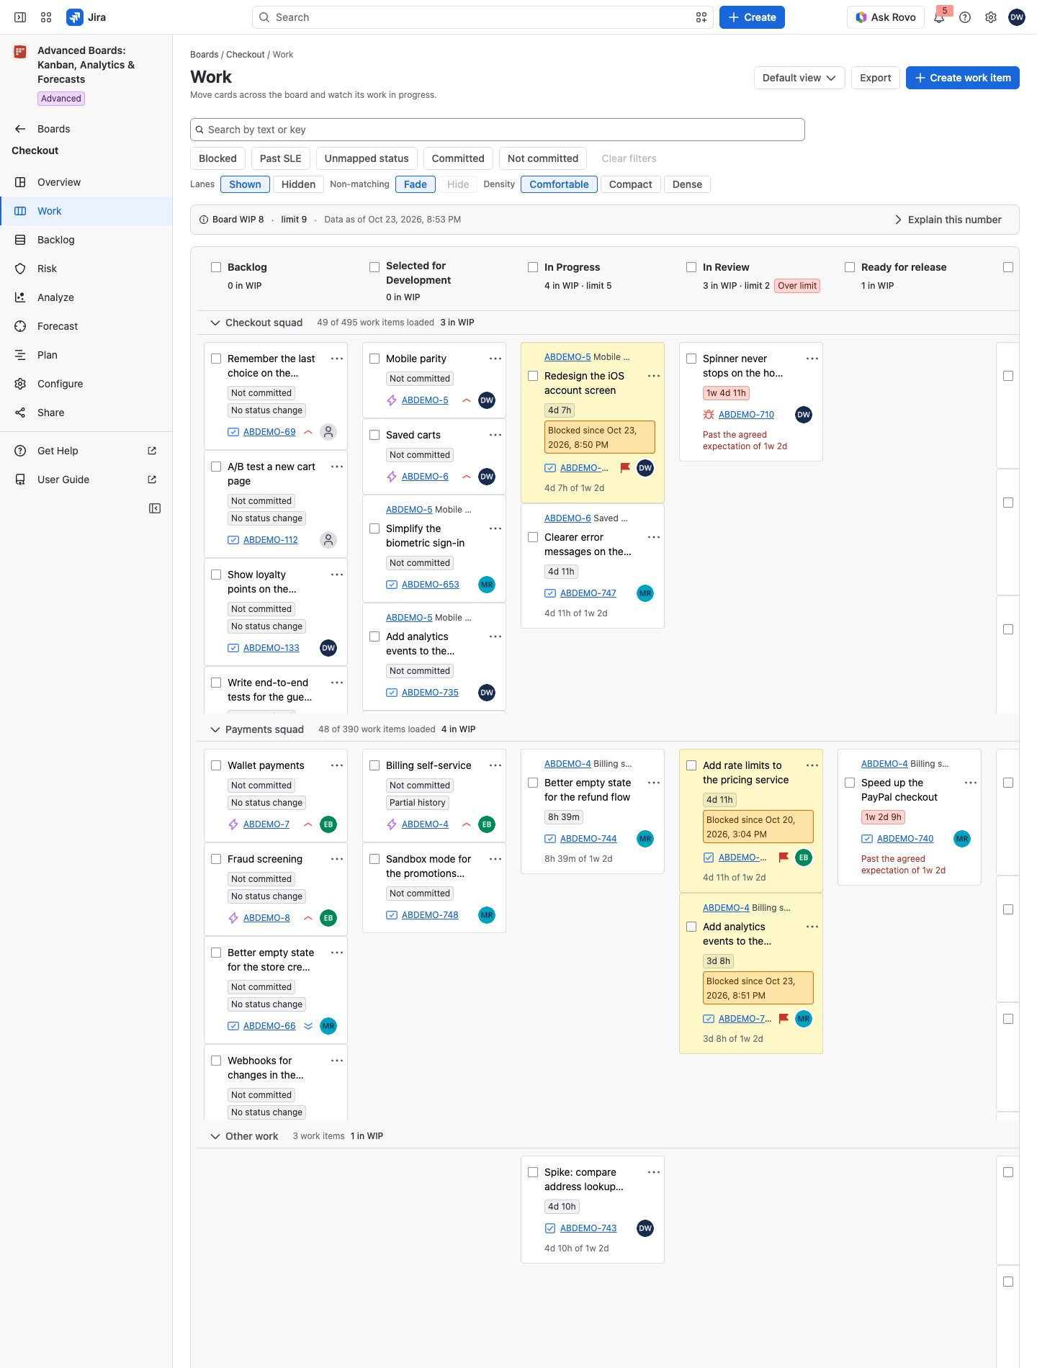Open the more menu on Mobile parity card
Viewport: 1037px width, 1368px height.
pos(495,359)
